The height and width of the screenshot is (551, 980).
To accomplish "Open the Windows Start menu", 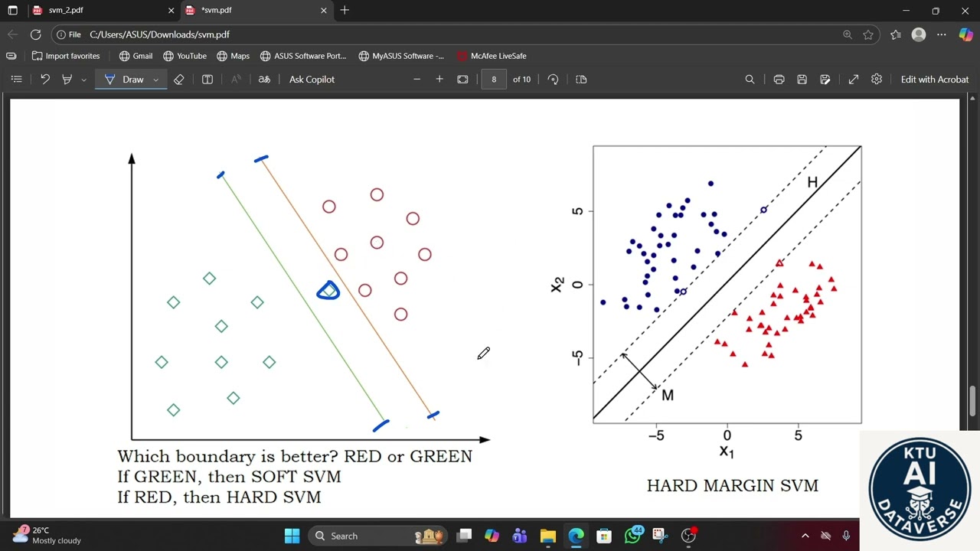I will pos(292,536).
